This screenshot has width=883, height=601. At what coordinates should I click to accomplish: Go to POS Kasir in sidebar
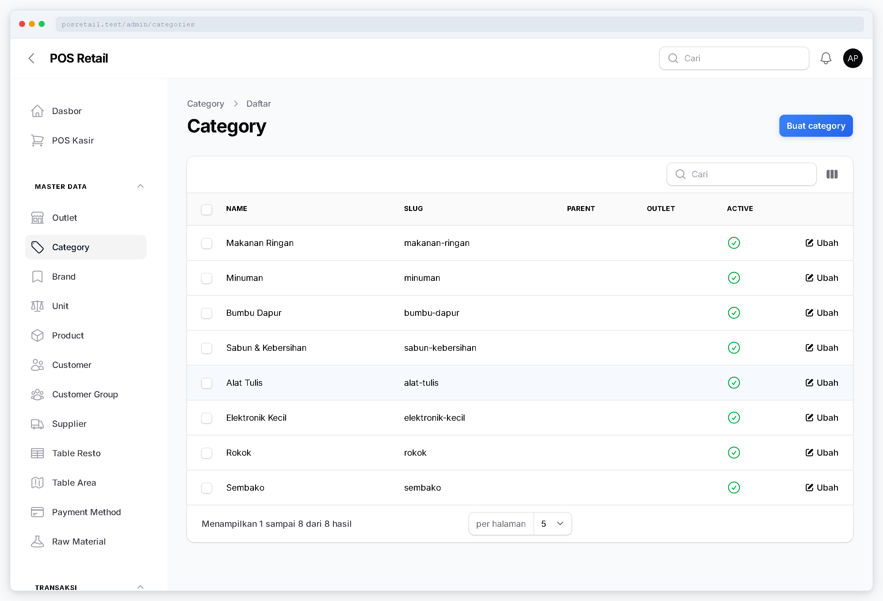pos(86,140)
